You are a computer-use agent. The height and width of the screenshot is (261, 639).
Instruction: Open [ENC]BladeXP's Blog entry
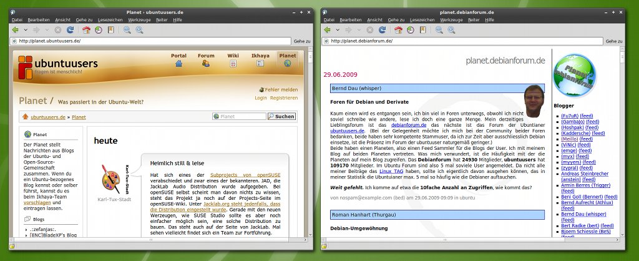(53, 235)
